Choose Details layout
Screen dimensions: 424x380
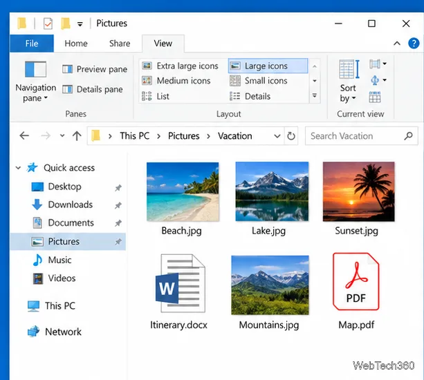click(x=250, y=96)
